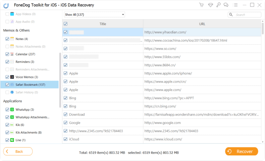Uncheck the yihaodian.com row checkbox
This screenshot has height=161, width=265.
click(65, 32)
